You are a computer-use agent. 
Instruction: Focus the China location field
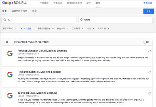[x=115, y=20]
